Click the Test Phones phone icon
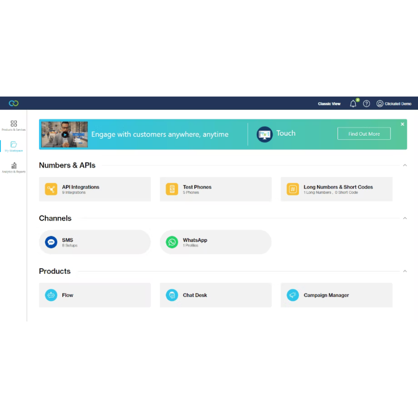 pos(172,189)
